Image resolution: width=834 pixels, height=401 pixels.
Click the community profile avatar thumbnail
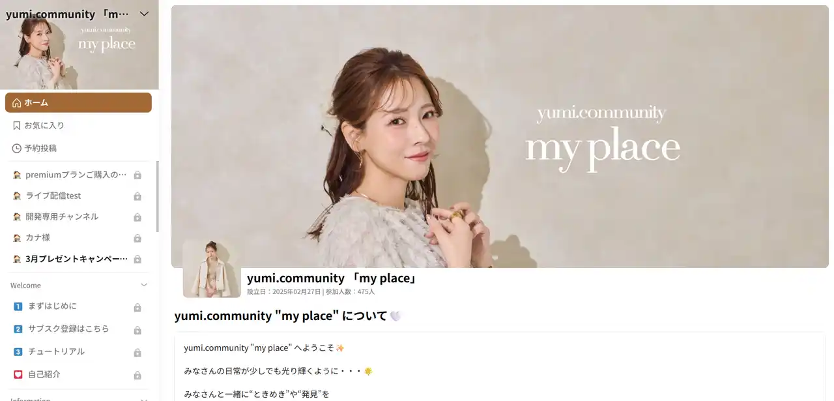coord(212,269)
